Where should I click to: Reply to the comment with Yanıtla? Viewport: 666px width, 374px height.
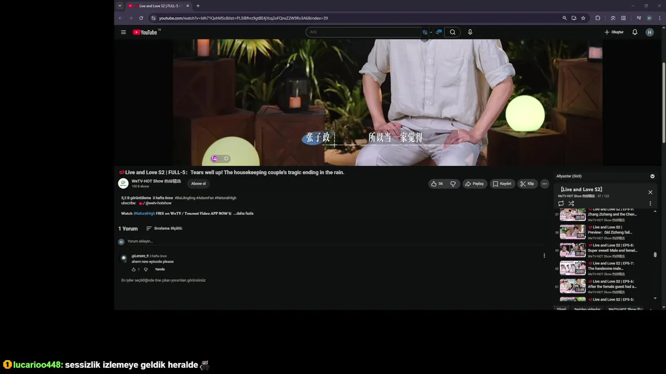(160, 270)
